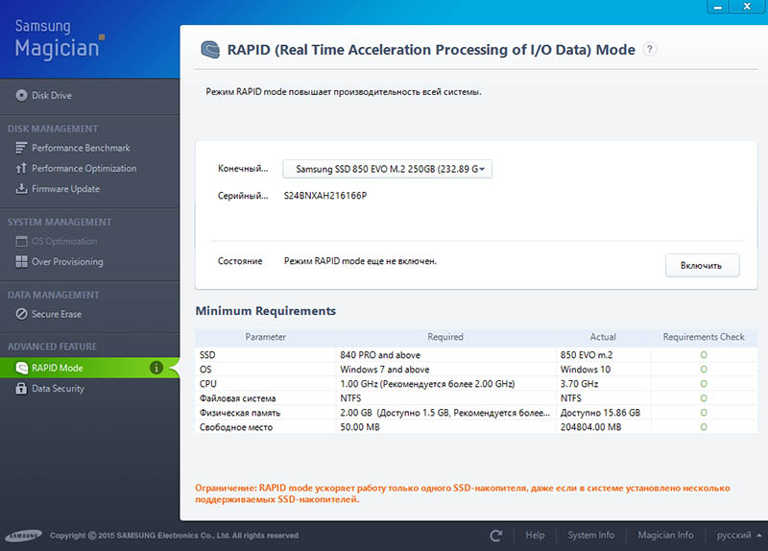Click the Requirements Check column header
This screenshot has height=551, width=768.
[x=704, y=337]
